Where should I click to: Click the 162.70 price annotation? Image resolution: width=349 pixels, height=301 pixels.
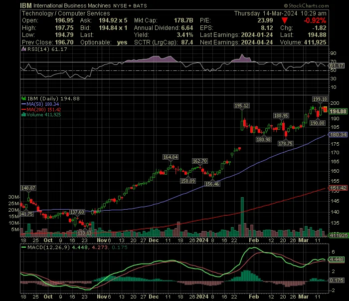pyautogui.click(x=199, y=161)
